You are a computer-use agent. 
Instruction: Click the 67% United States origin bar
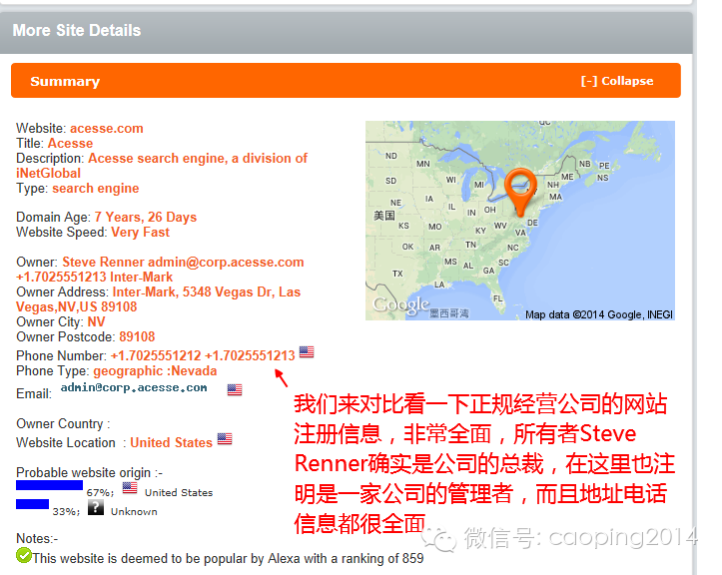point(49,485)
